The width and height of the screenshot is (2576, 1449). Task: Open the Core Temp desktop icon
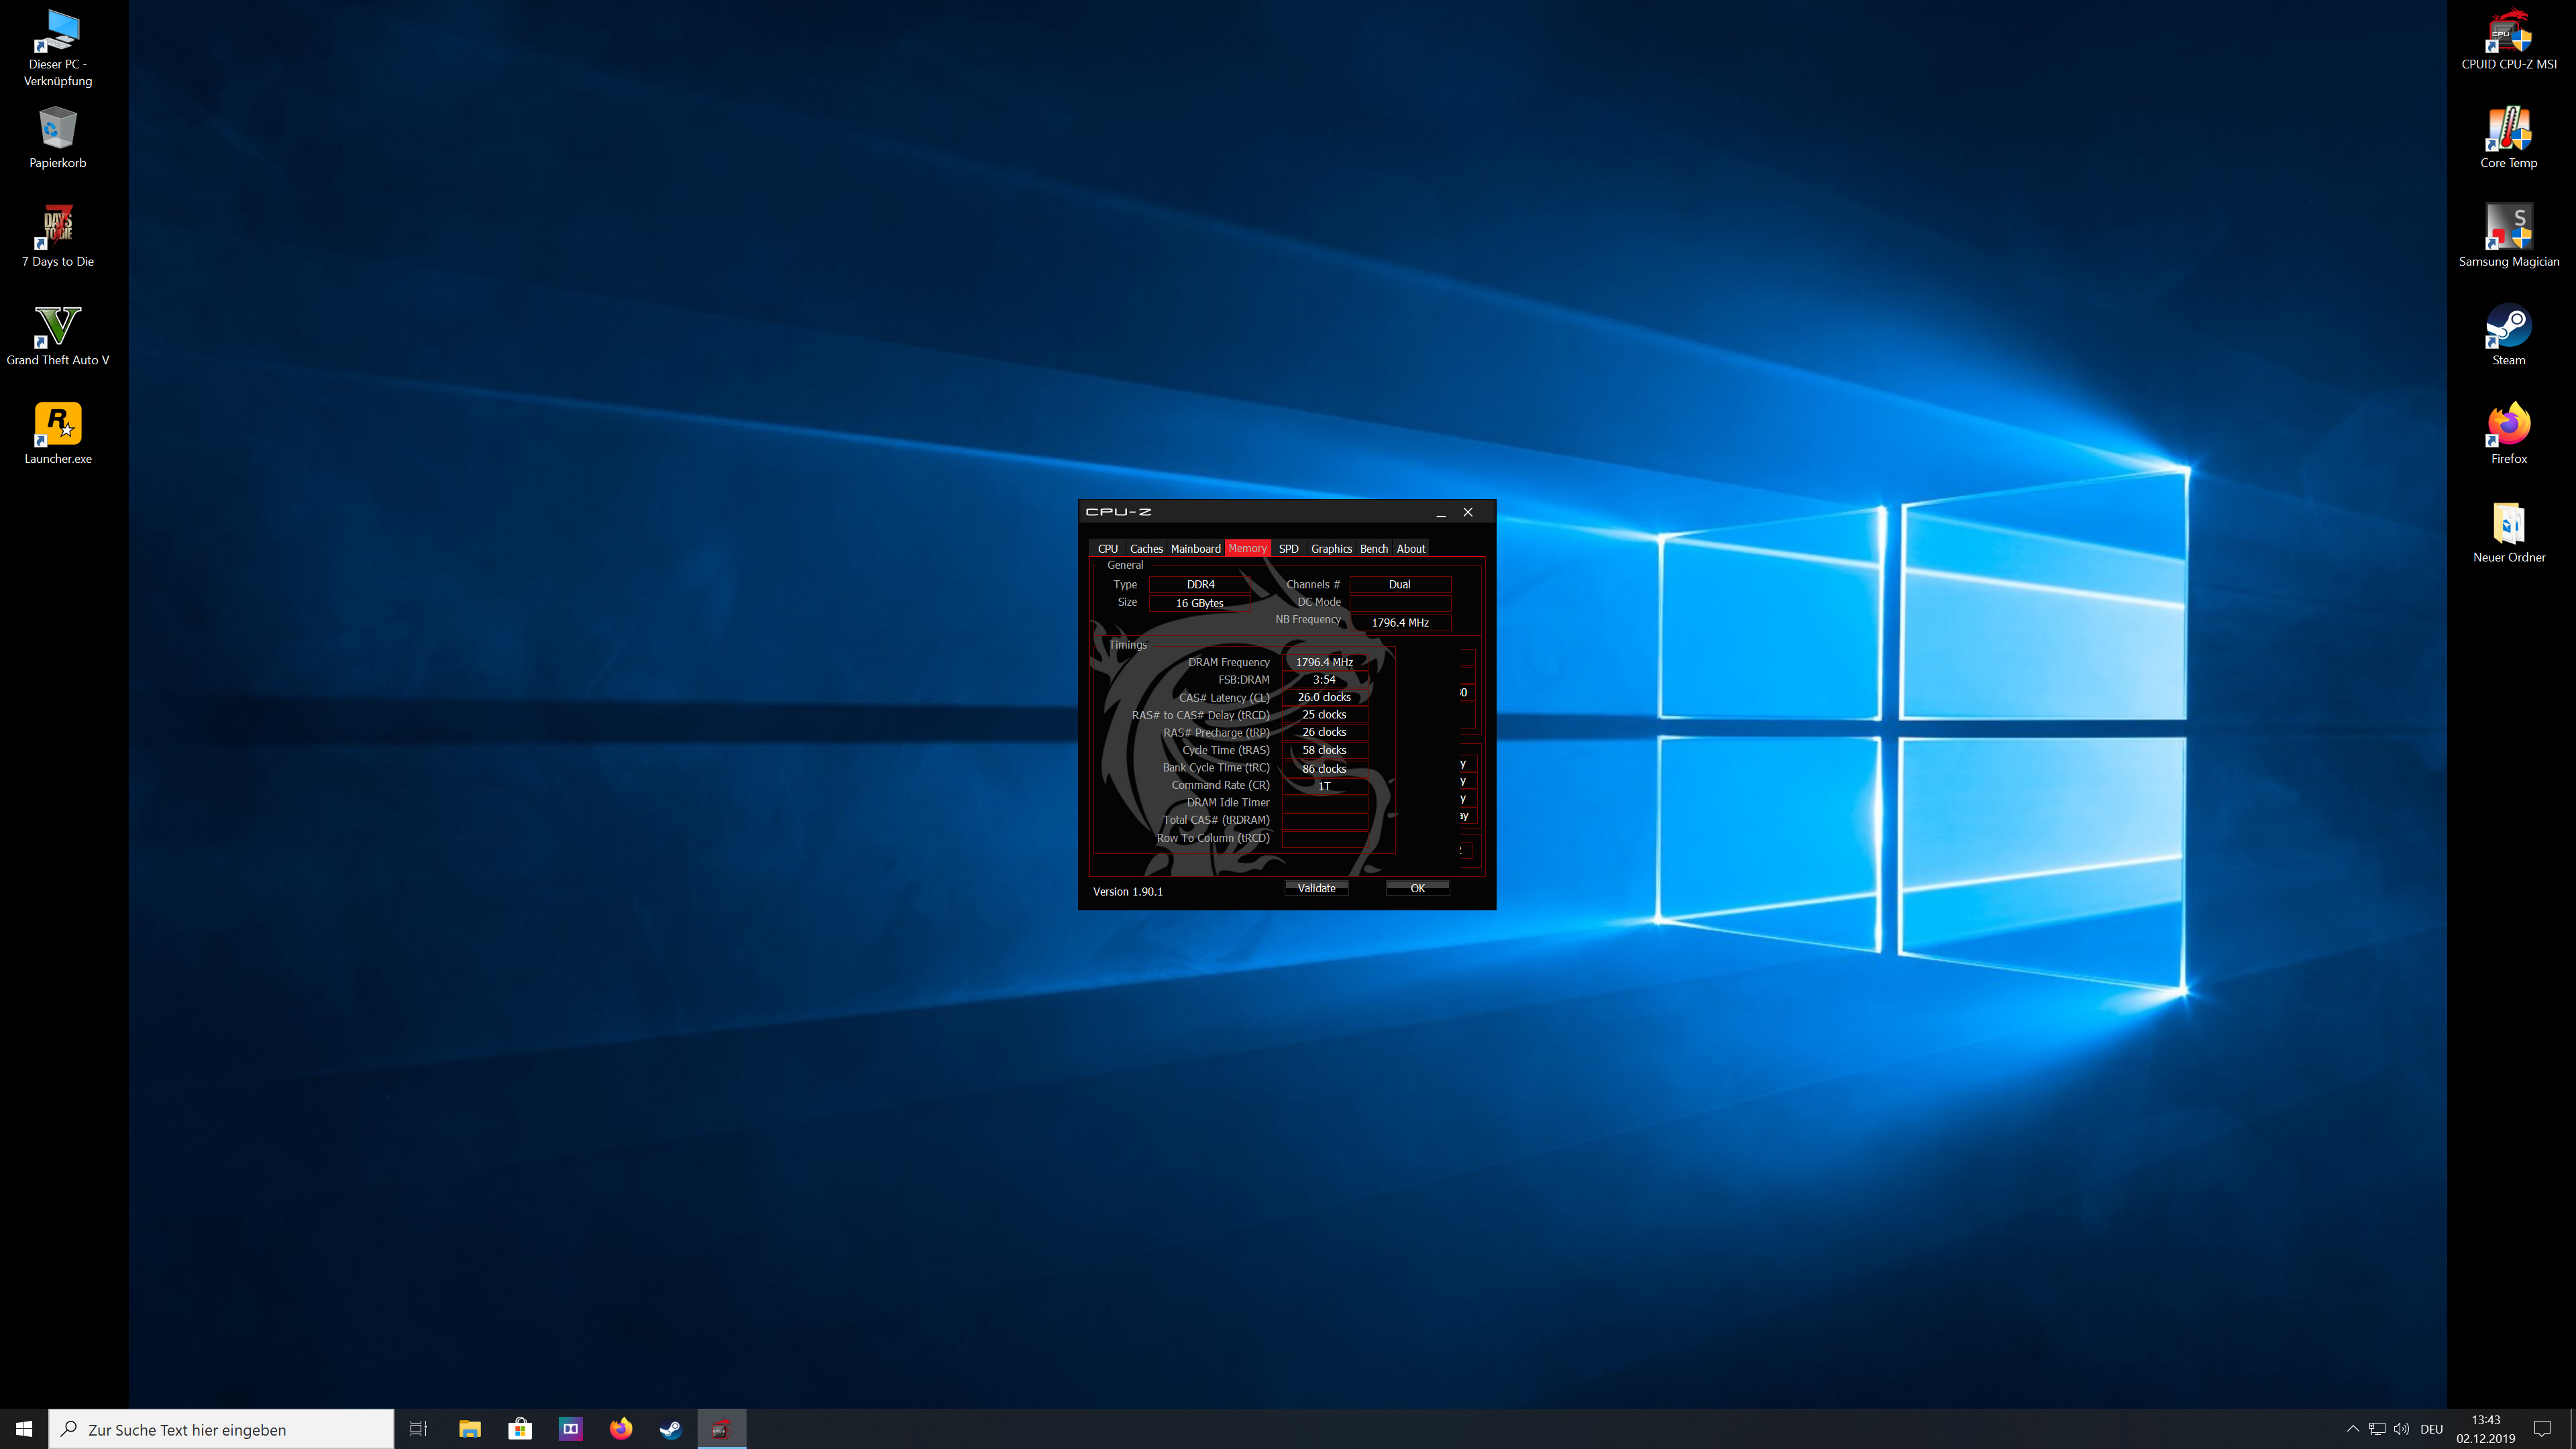click(2508, 135)
